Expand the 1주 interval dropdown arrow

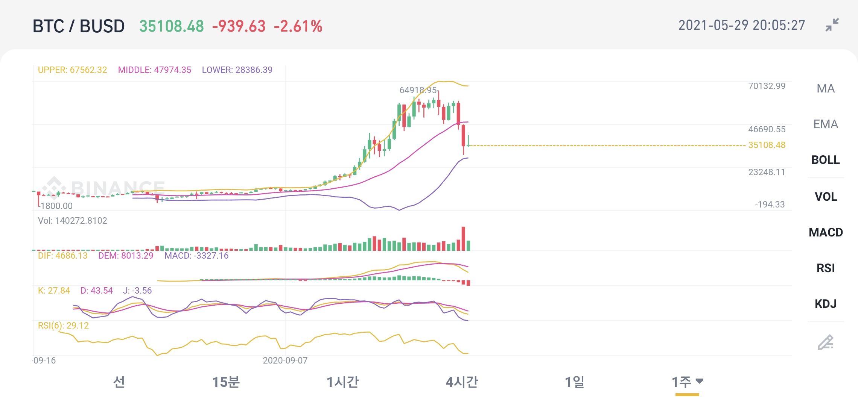coord(700,381)
